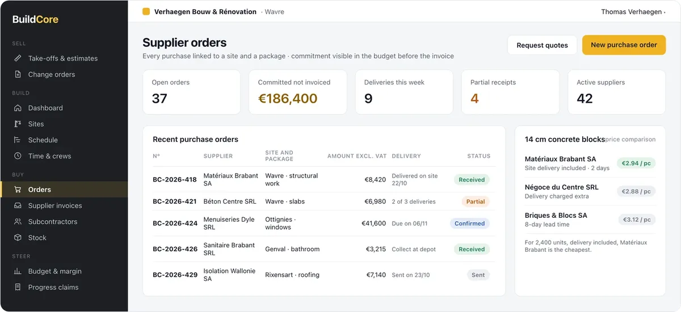Click the Orders cart icon
The height and width of the screenshot is (312, 681).
tap(18, 189)
